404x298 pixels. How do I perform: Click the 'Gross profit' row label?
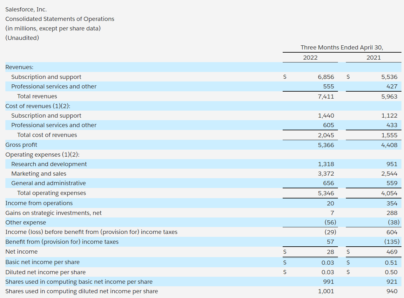coord(21,145)
